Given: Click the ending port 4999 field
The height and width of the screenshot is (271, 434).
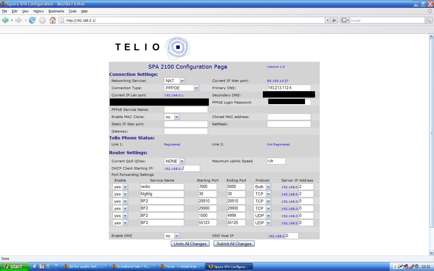Looking at the screenshot, I should pyautogui.click(x=236, y=216).
